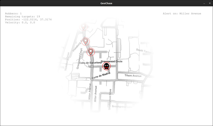Select the middle target pin on Miller Avenue
The image size is (213, 126).
click(x=86, y=41)
